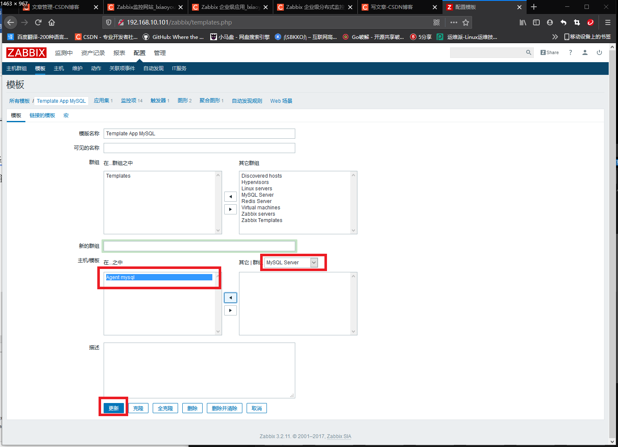Select Linux servers in other groups
The height and width of the screenshot is (447, 618).
coord(257,189)
